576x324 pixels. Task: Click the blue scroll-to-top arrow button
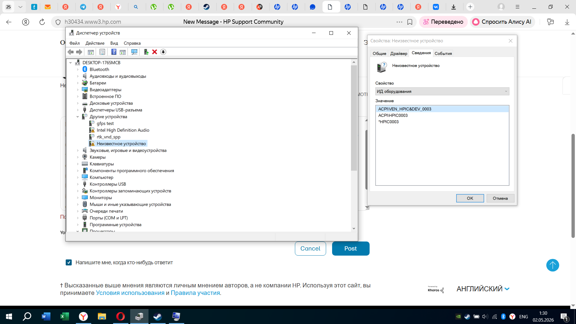(x=553, y=265)
